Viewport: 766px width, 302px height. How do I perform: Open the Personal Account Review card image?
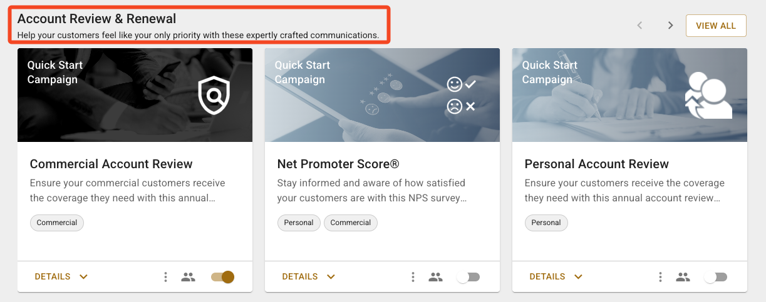click(x=629, y=95)
